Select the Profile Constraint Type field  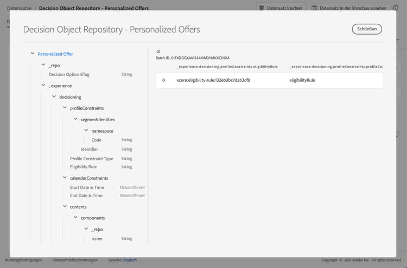pyautogui.click(x=91, y=159)
